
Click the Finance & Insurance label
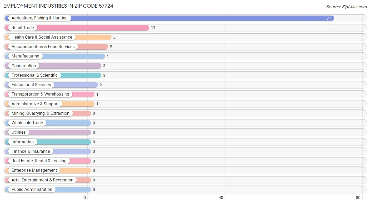pyautogui.click(x=31, y=151)
